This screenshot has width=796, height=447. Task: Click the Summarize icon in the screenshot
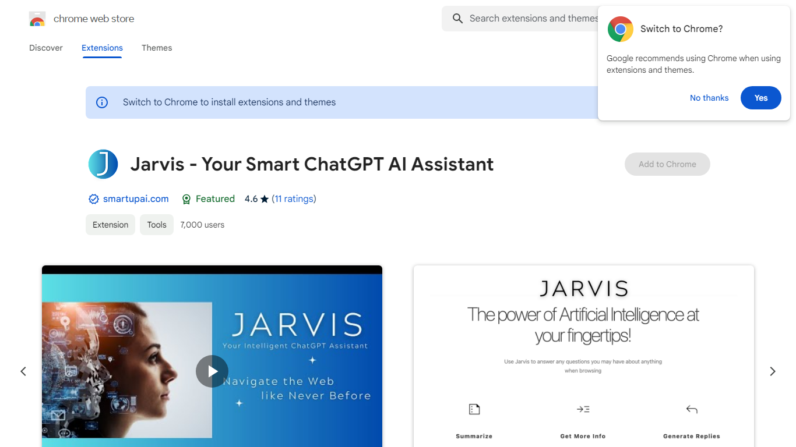(x=474, y=409)
